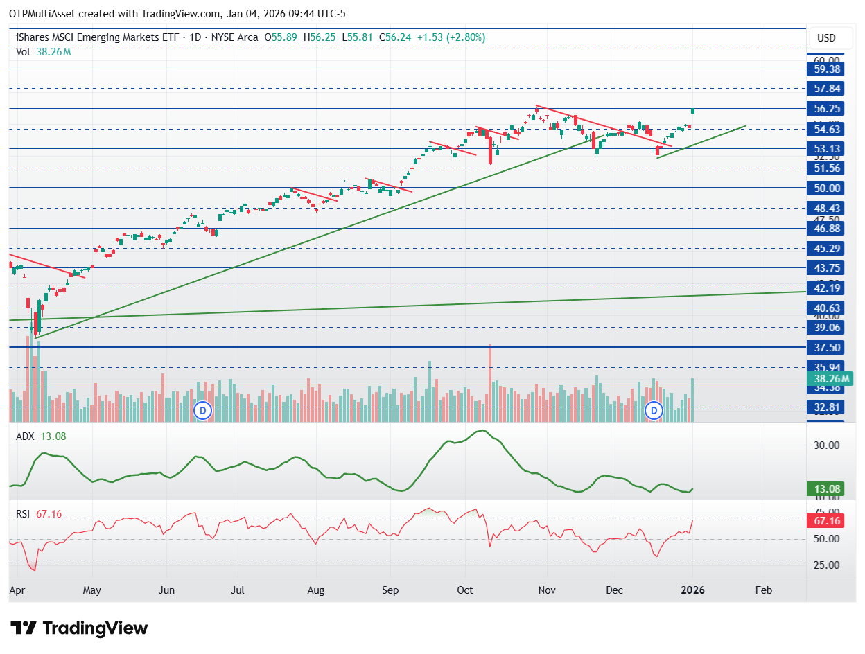Click the December dividend D marker
This screenshot has height=654, width=865.
[x=654, y=410]
